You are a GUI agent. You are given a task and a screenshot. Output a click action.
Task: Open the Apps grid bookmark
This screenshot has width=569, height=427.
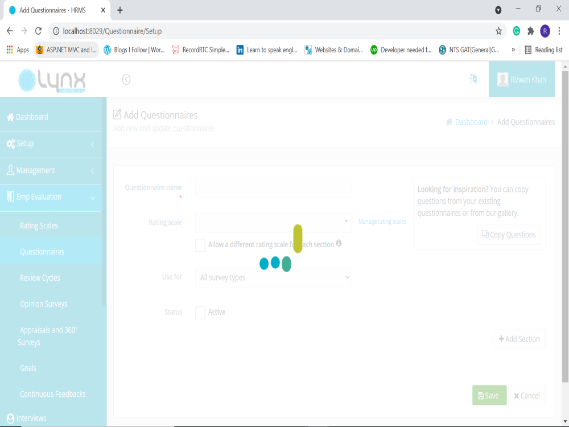pos(18,50)
